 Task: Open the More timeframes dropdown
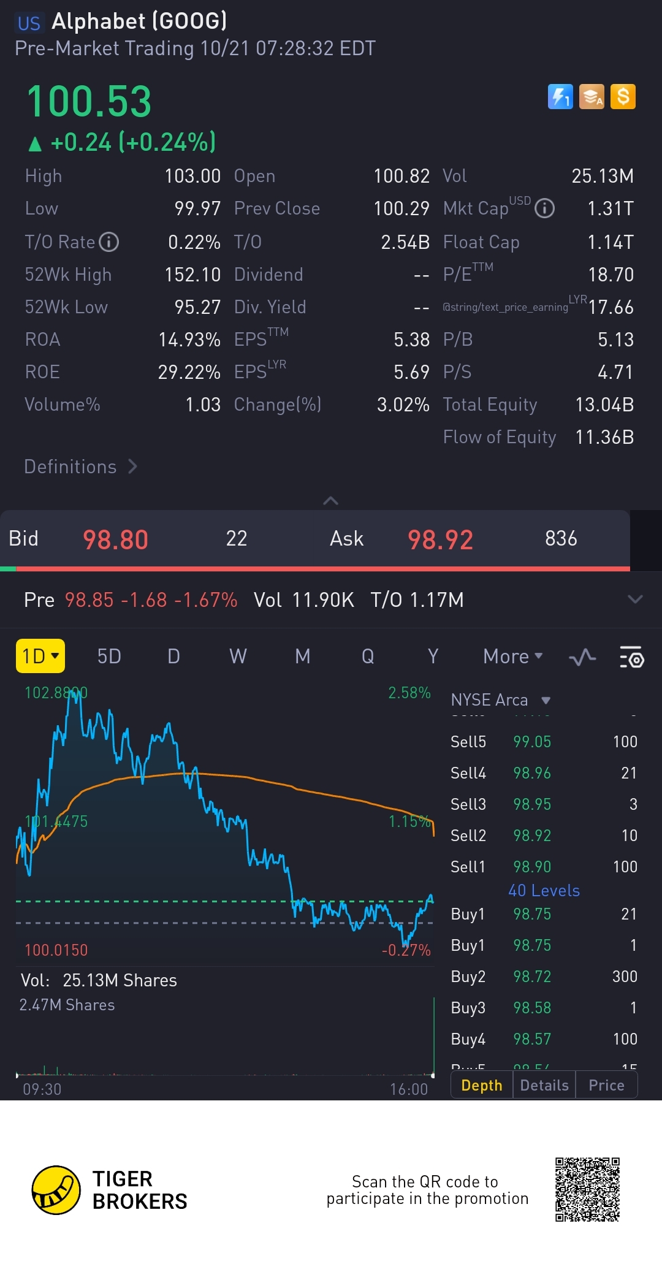(513, 657)
